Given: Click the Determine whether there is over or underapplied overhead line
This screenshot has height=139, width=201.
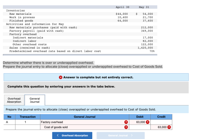Looking at the screenshot, I should (48, 63).
